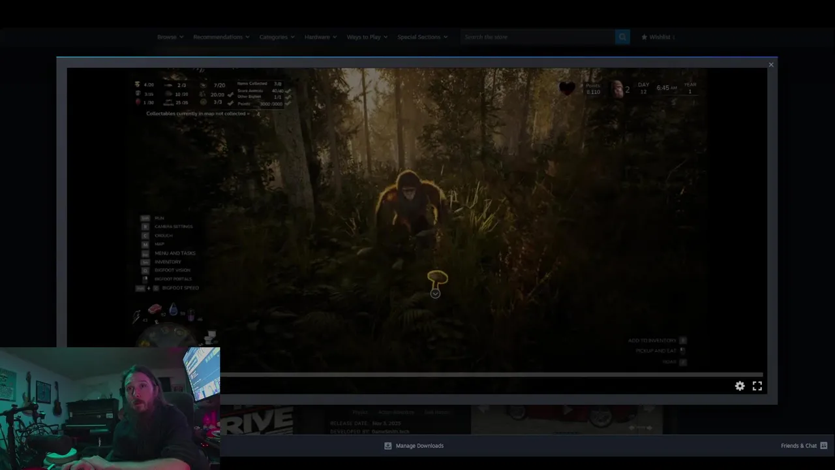Image resolution: width=835 pixels, height=470 pixels.
Task: Close the video overlay with the X
Action: tap(771, 65)
